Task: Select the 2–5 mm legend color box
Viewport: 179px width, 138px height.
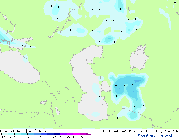Action: click(x=24, y=134)
